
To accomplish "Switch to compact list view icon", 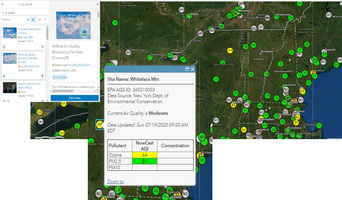I will [x=28, y=19].
